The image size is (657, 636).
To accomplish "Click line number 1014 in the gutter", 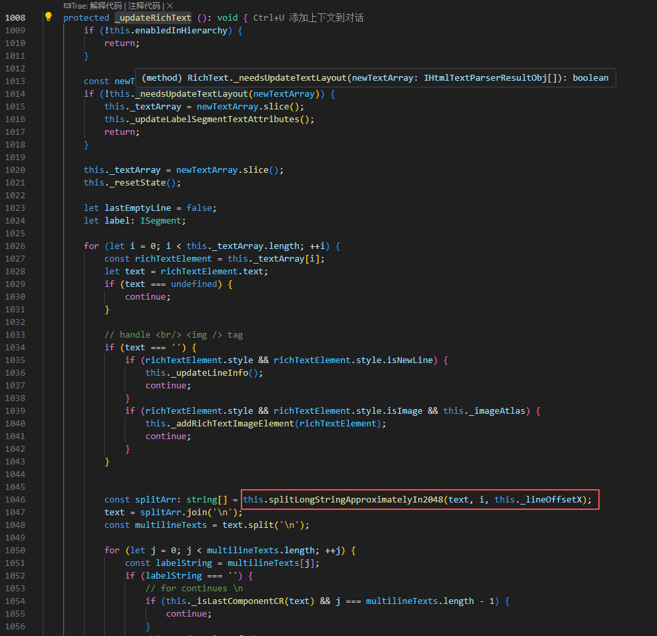I will point(15,94).
